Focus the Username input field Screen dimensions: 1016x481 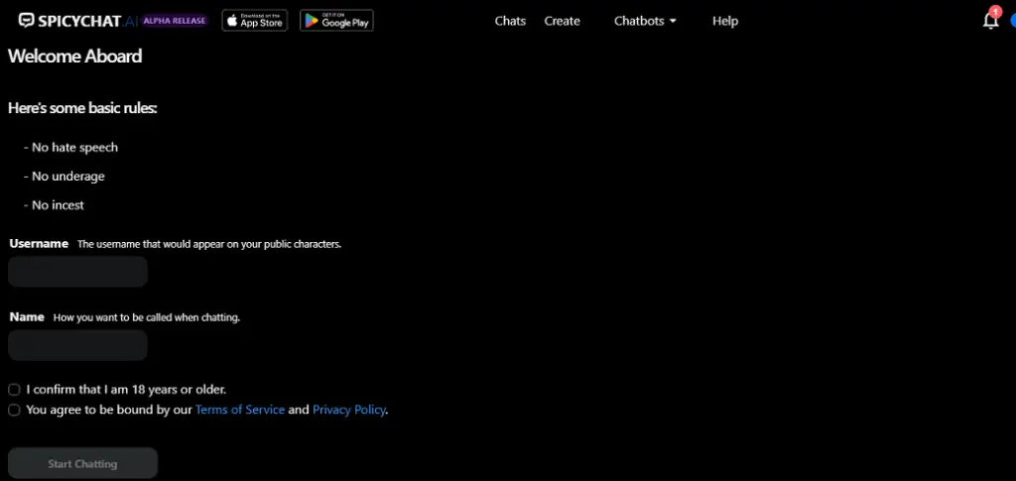pyautogui.click(x=77, y=272)
